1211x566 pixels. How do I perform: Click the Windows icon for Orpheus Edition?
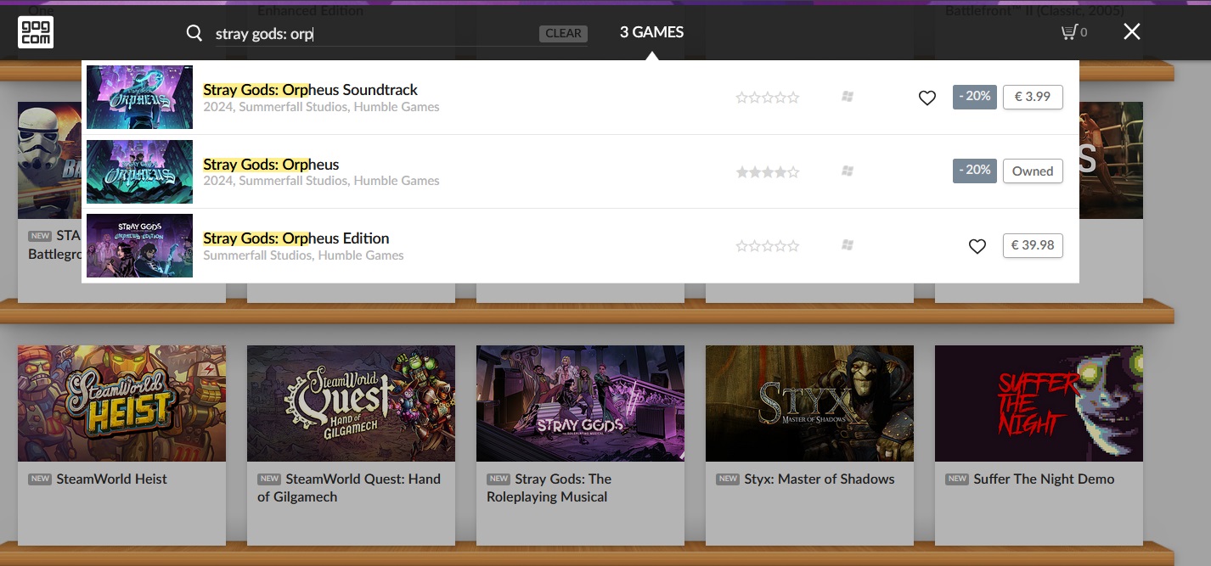tap(847, 245)
